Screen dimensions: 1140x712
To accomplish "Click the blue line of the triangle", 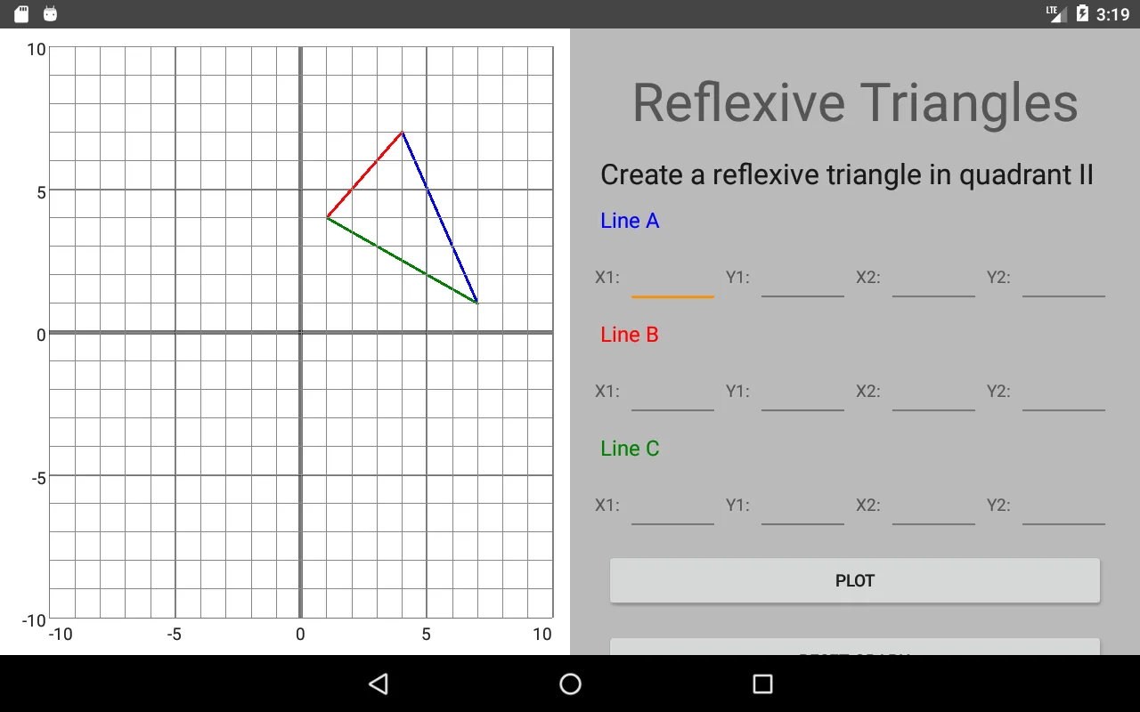I will [440, 218].
